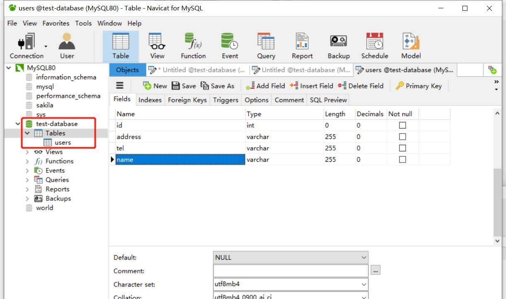Select the Backup toolbar icon
This screenshot has width=506, height=299.
coord(338,46)
